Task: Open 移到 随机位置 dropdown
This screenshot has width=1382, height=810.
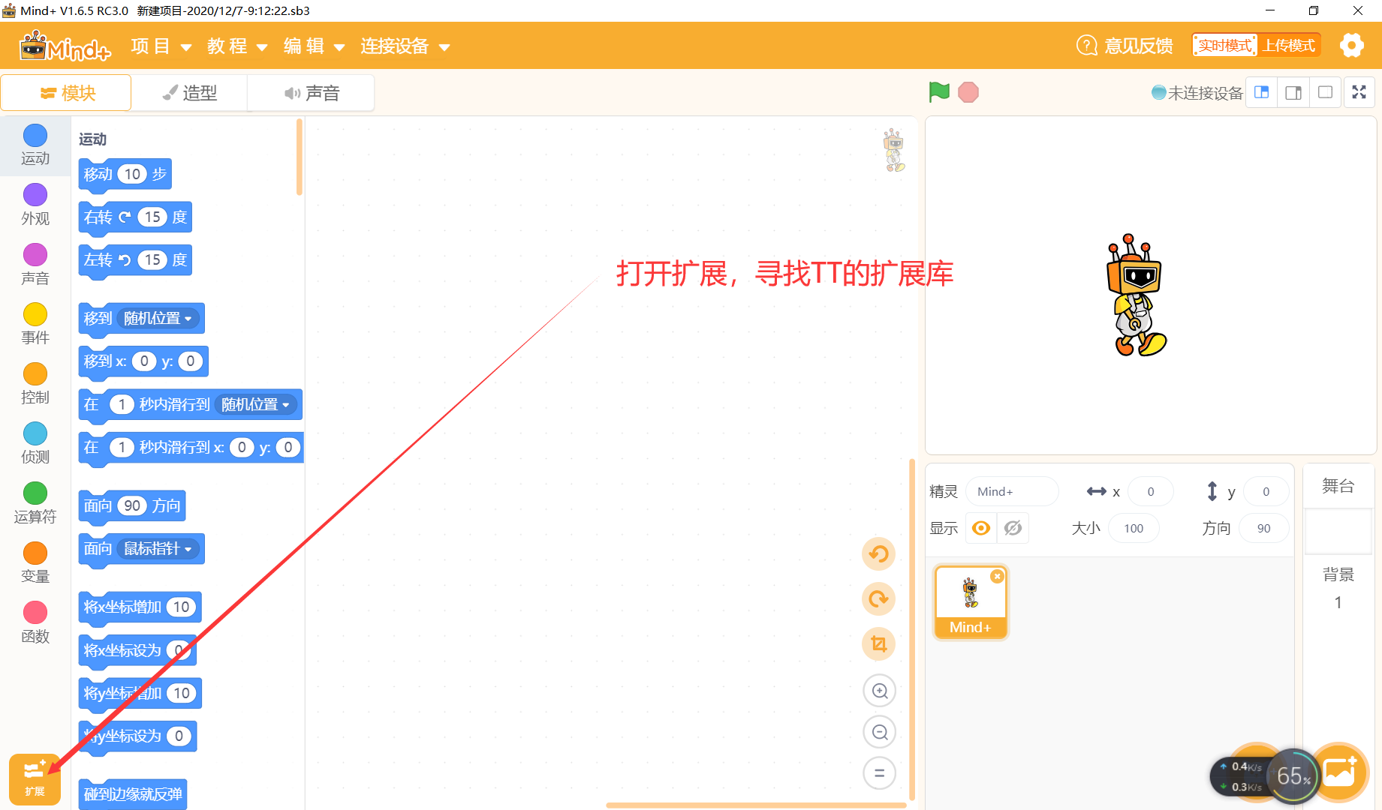Action: point(158,319)
